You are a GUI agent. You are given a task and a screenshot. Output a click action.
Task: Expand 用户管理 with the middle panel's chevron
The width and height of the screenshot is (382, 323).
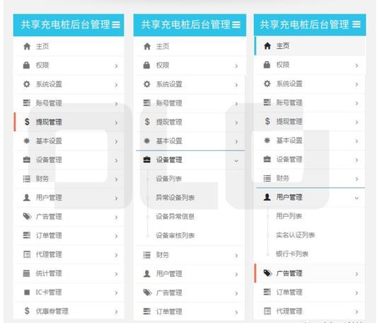(x=236, y=274)
